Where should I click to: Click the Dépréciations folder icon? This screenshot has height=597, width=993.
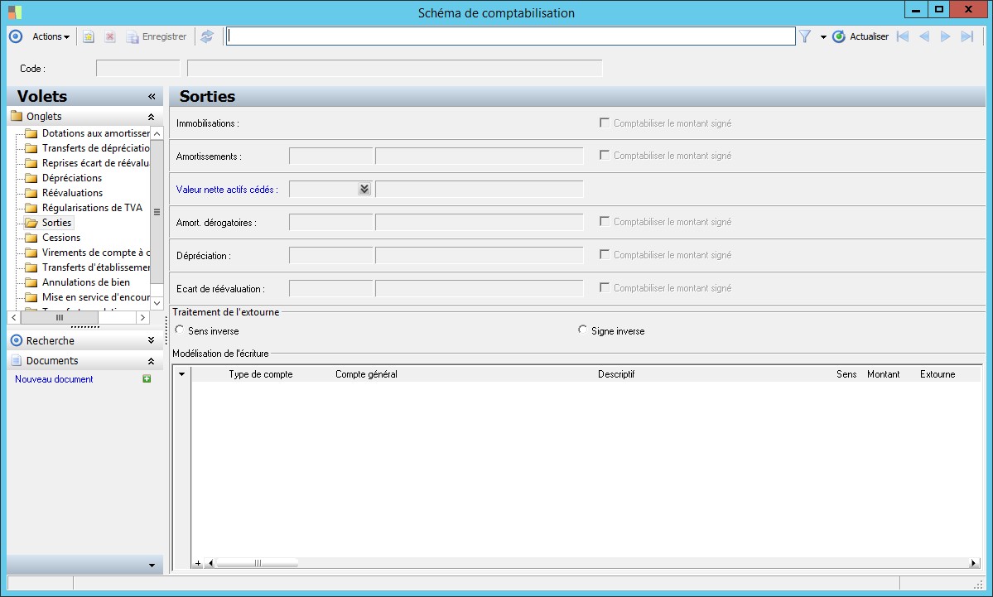click(x=31, y=178)
